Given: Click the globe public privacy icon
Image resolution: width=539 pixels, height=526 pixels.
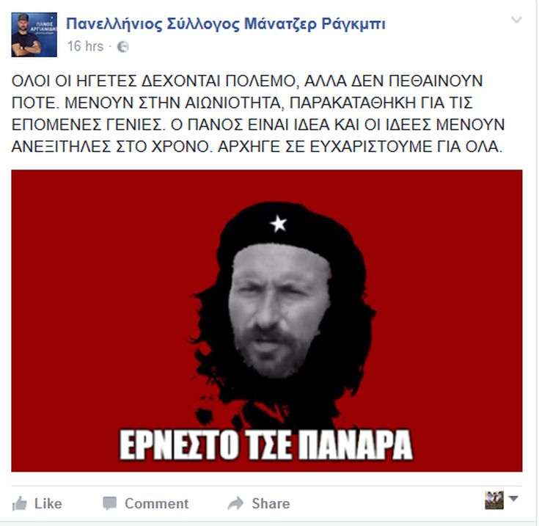Looking at the screenshot, I should coord(123,47).
